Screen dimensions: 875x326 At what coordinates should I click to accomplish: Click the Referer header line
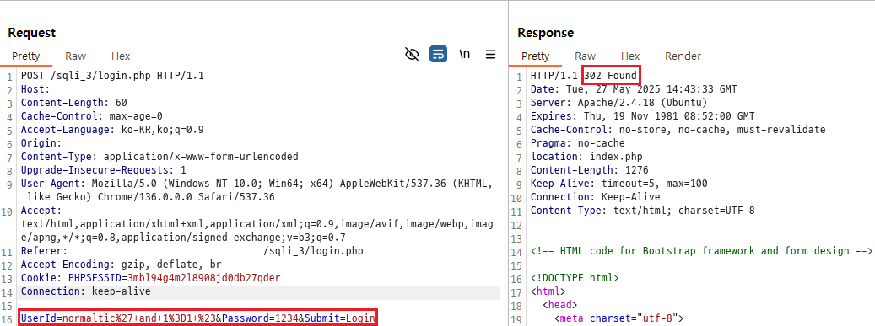(192, 251)
